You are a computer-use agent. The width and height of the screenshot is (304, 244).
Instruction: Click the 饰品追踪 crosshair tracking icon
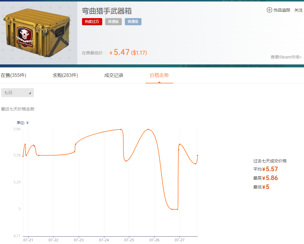(270, 10)
